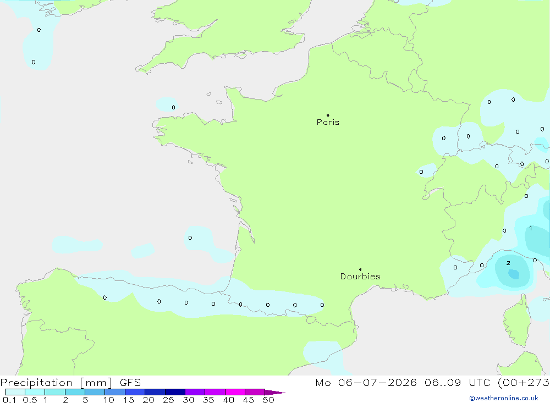Click the 30 legend scale label
550x403 pixels.
pyautogui.click(x=188, y=400)
